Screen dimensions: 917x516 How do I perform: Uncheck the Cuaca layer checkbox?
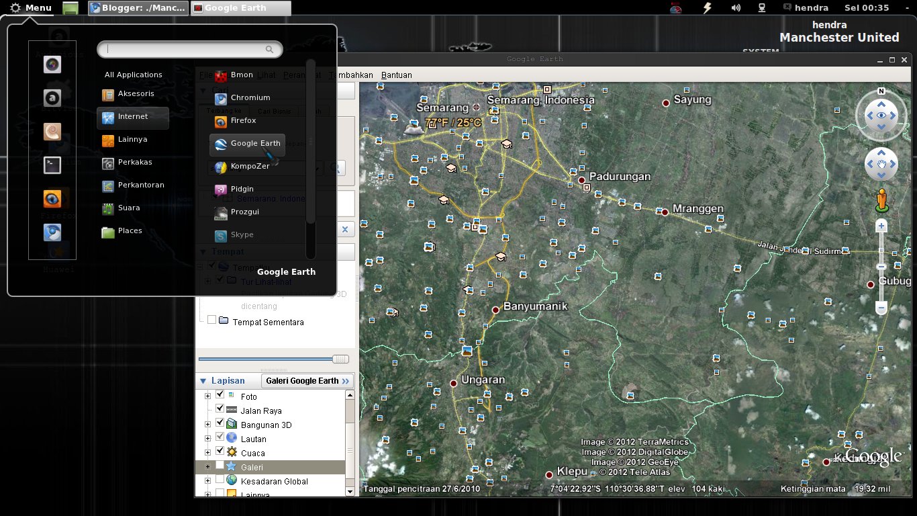pos(220,451)
